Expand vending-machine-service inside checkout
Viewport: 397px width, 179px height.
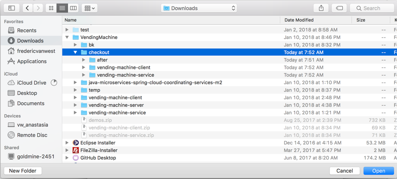coord(84,75)
